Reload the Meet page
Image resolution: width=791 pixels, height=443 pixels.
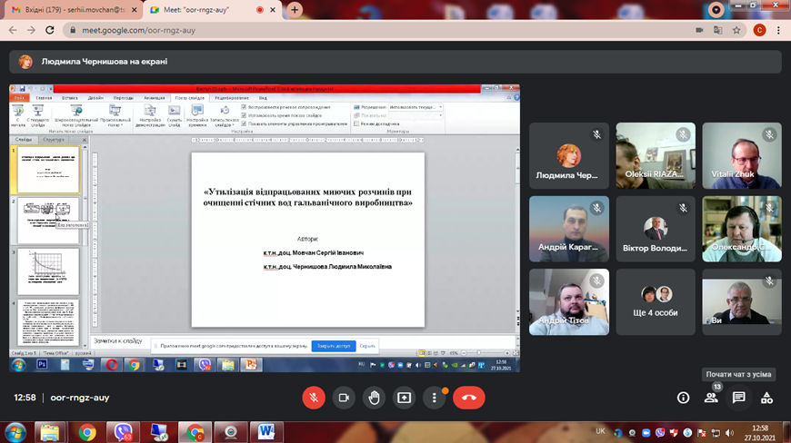coord(49,30)
